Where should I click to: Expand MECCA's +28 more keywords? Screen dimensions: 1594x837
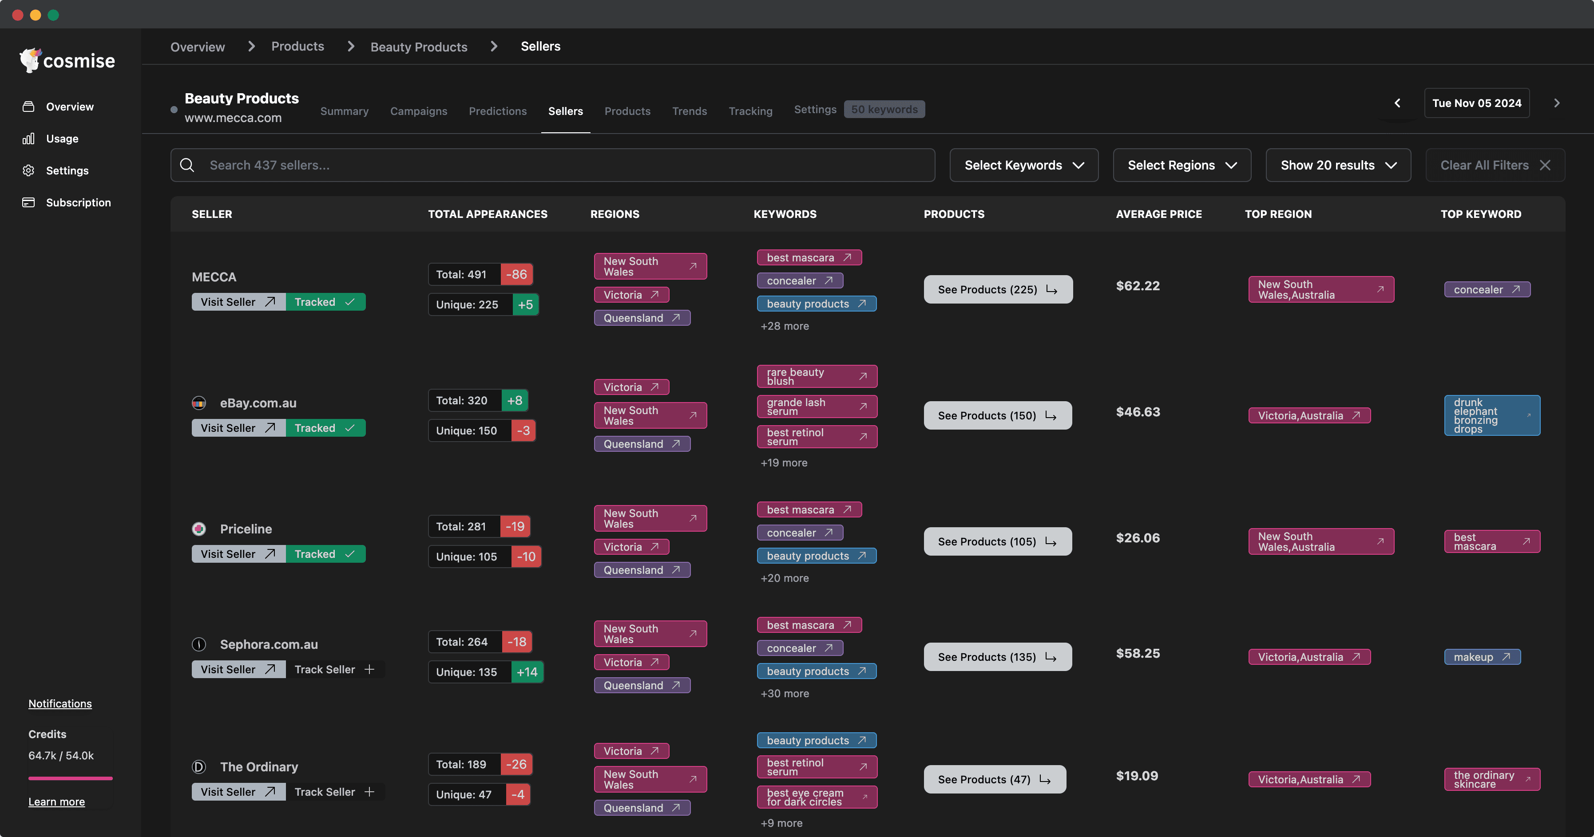click(x=785, y=326)
